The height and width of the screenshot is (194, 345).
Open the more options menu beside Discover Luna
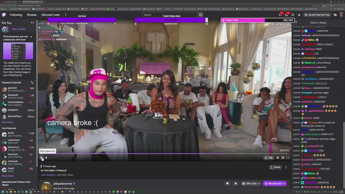(65, 15)
